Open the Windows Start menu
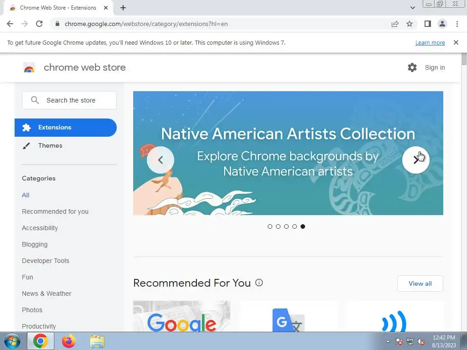The height and width of the screenshot is (350, 467). (12, 341)
